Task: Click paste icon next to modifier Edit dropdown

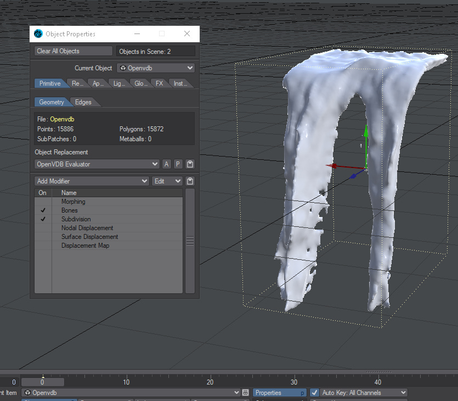Action: point(190,181)
